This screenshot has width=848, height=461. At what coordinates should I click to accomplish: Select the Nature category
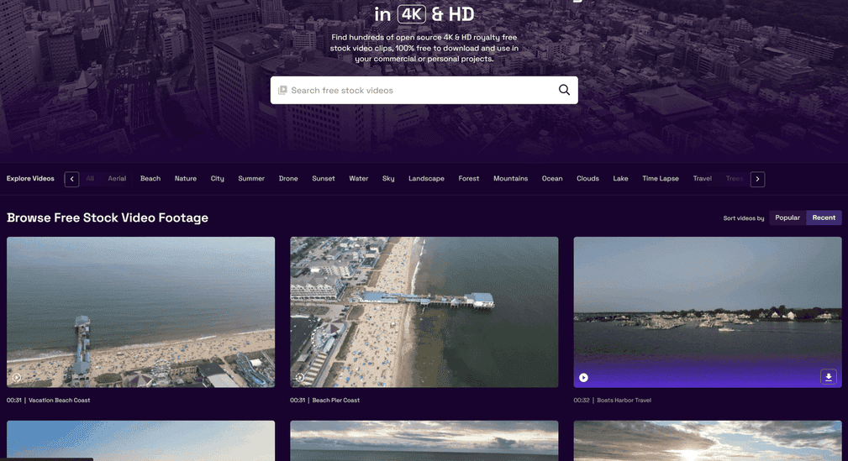point(186,178)
